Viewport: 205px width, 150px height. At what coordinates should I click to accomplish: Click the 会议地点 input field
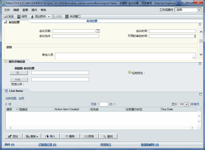(x=76, y=36)
